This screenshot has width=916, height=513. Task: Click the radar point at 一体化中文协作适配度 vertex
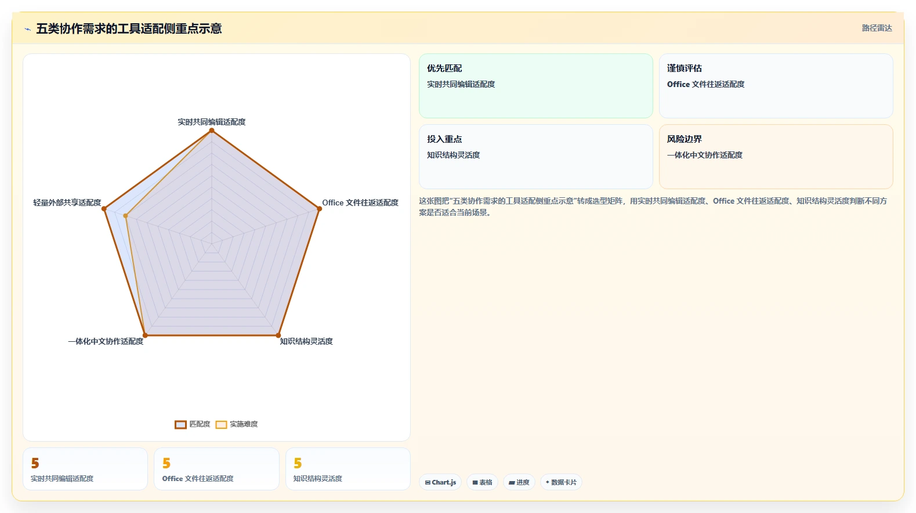coord(145,335)
